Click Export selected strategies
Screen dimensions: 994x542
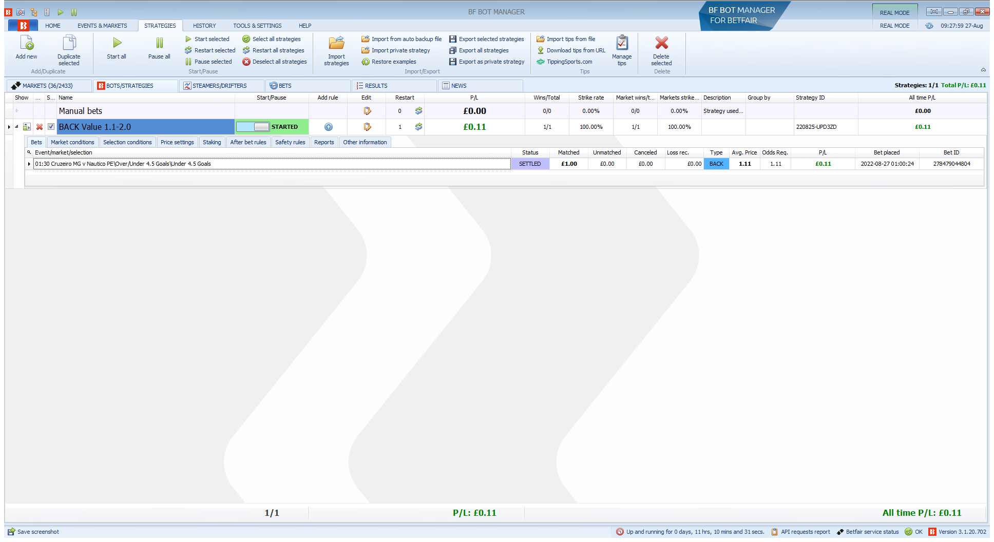487,39
